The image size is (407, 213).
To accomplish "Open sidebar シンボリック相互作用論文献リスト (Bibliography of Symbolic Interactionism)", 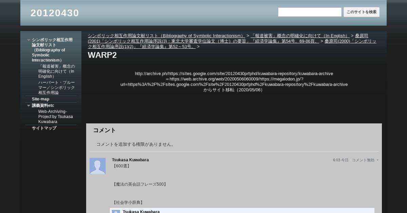I will [52, 50].
